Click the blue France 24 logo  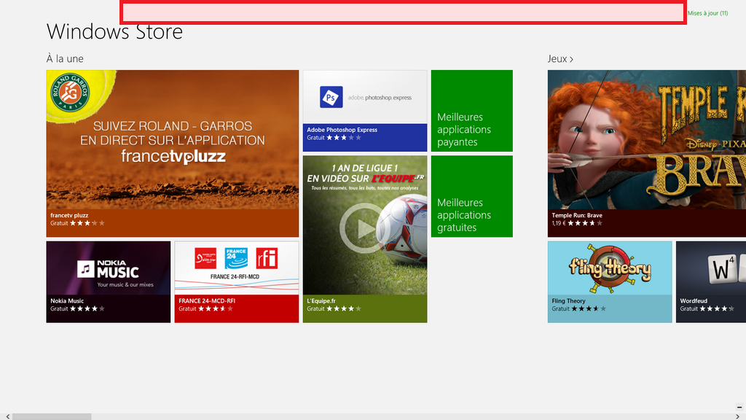point(237,258)
